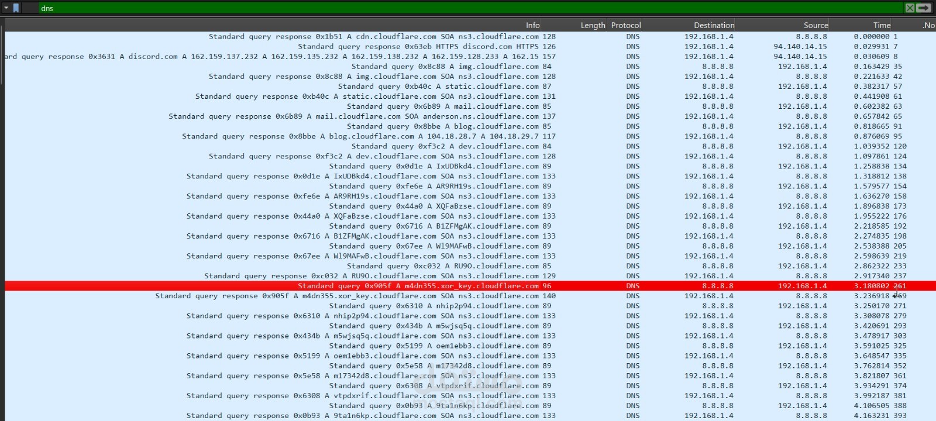Select query 0x6b89 mail.cloudflare.com row
This screenshot has height=421, width=936.
(x=470, y=106)
